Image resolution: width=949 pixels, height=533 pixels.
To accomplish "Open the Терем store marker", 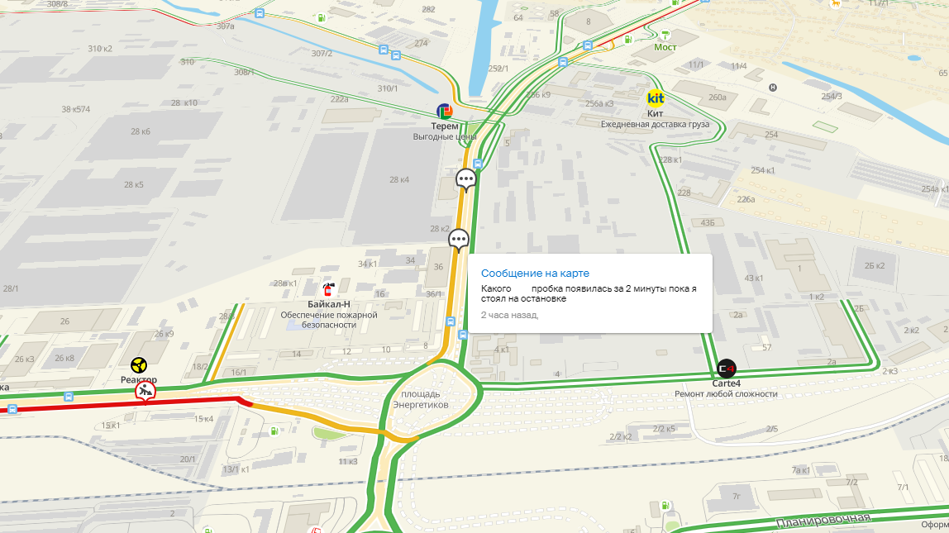I will 444,111.
